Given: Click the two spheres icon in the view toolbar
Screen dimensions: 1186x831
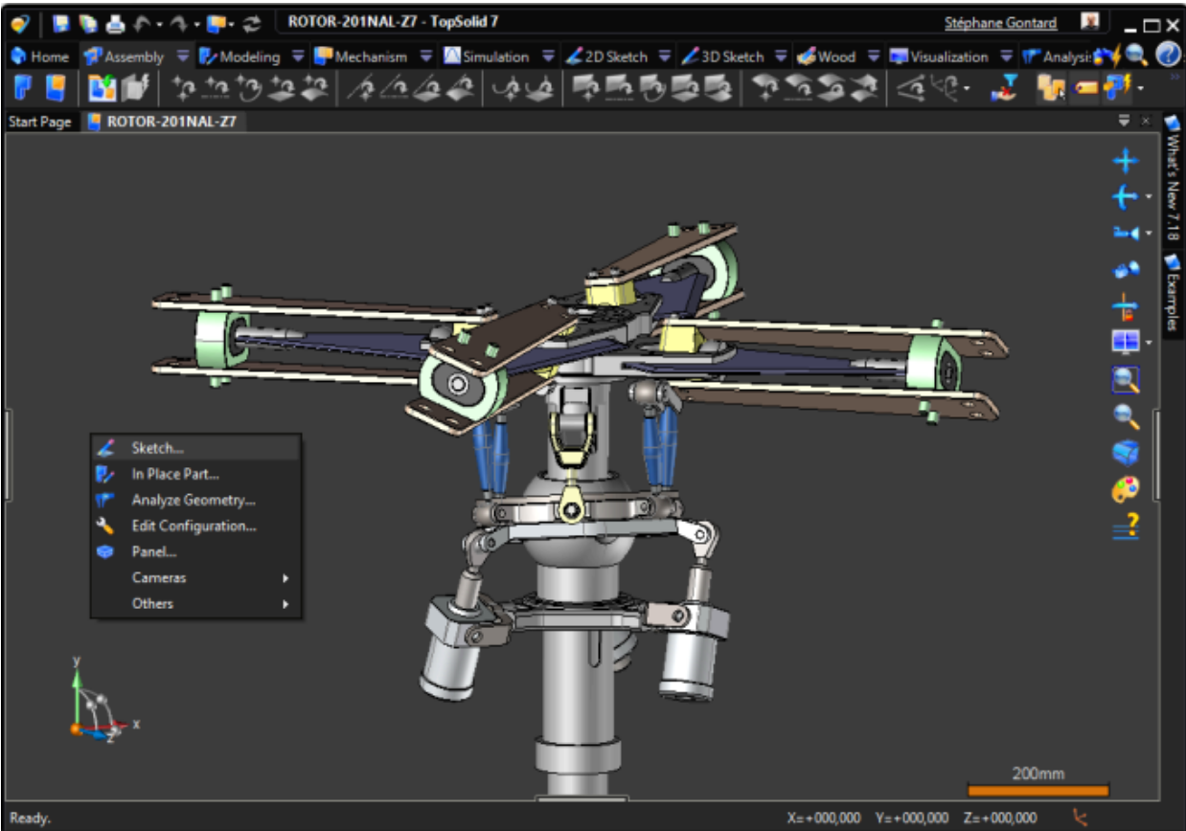Looking at the screenshot, I should [x=1126, y=271].
